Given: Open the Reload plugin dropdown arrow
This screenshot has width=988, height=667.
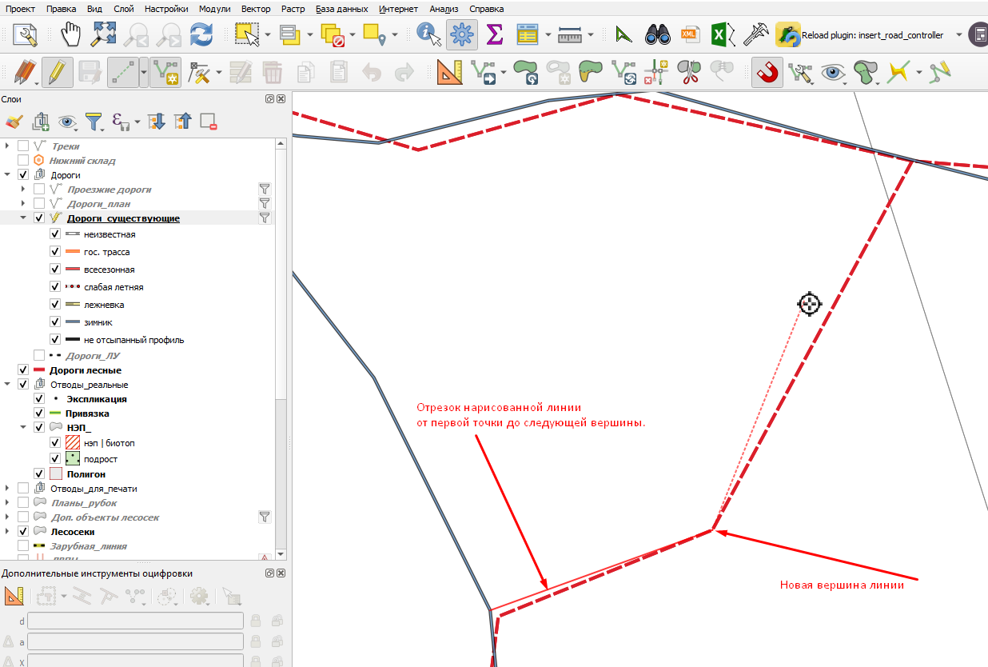Looking at the screenshot, I should [960, 35].
